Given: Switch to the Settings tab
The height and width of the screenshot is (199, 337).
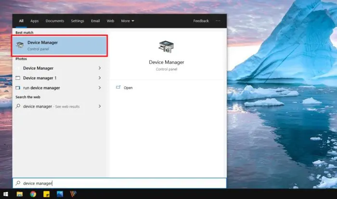Looking at the screenshot, I should [78, 21].
